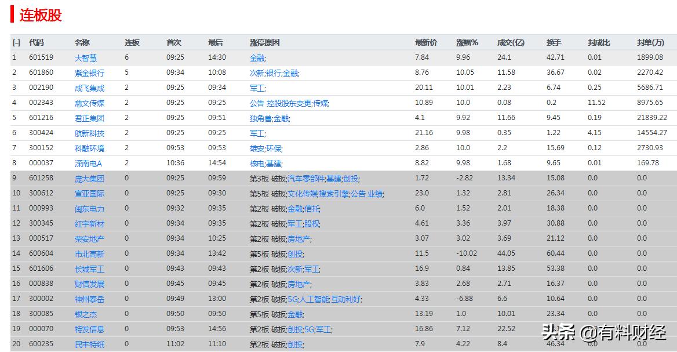Open stock link 航新科技
The image size is (677, 352).
point(89,133)
